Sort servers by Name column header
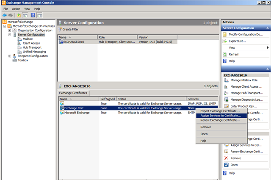The width and height of the screenshot is (271, 180). 77,37
